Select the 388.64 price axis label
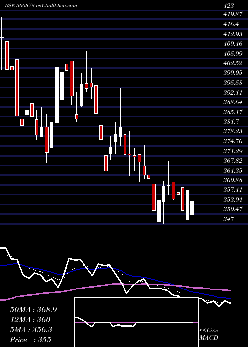248x347 pixels. pos(233,102)
